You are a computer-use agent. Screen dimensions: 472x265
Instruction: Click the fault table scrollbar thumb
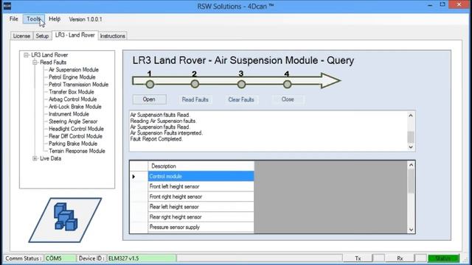click(412, 181)
